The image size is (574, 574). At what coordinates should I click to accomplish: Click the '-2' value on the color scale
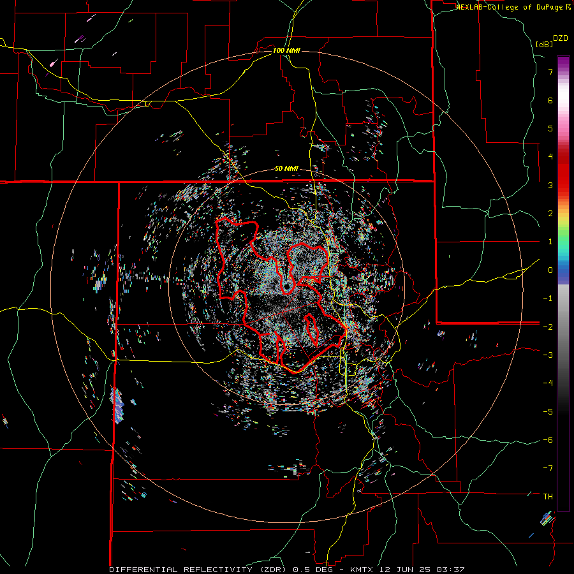[548, 327]
